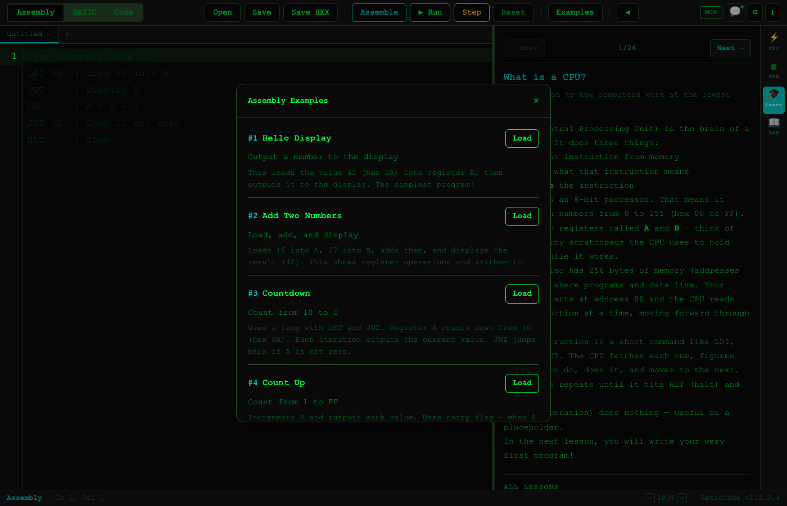The width and height of the screenshot is (787, 506).
Task: Switch to BASIC mode
Action: tap(84, 12)
